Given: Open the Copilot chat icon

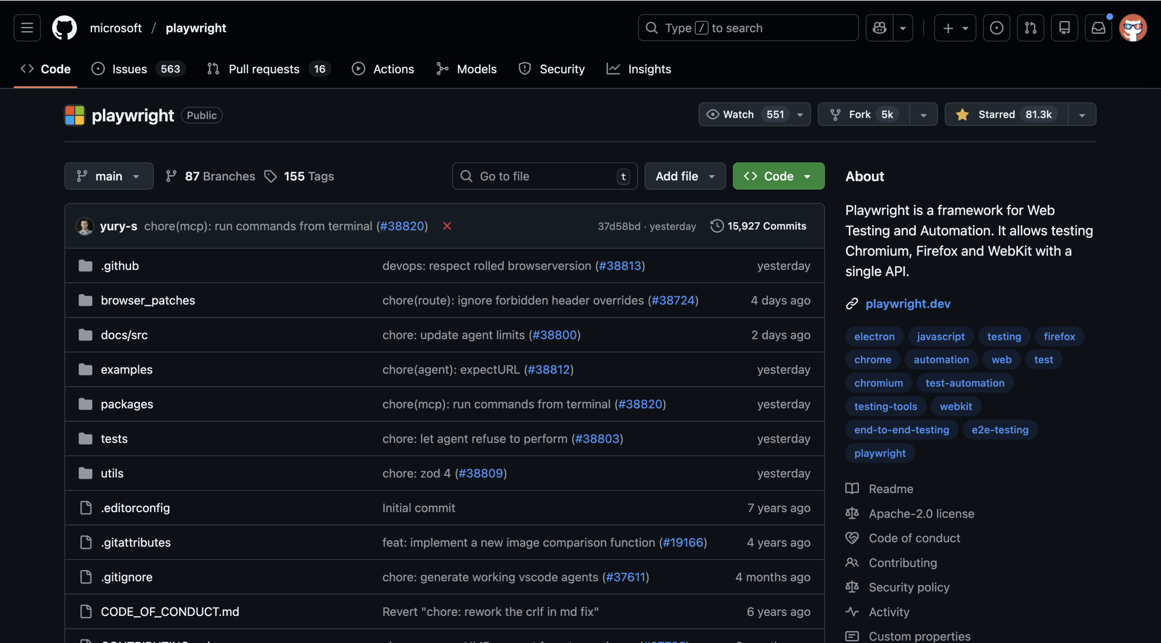Looking at the screenshot, I should (x=879, y=28).
